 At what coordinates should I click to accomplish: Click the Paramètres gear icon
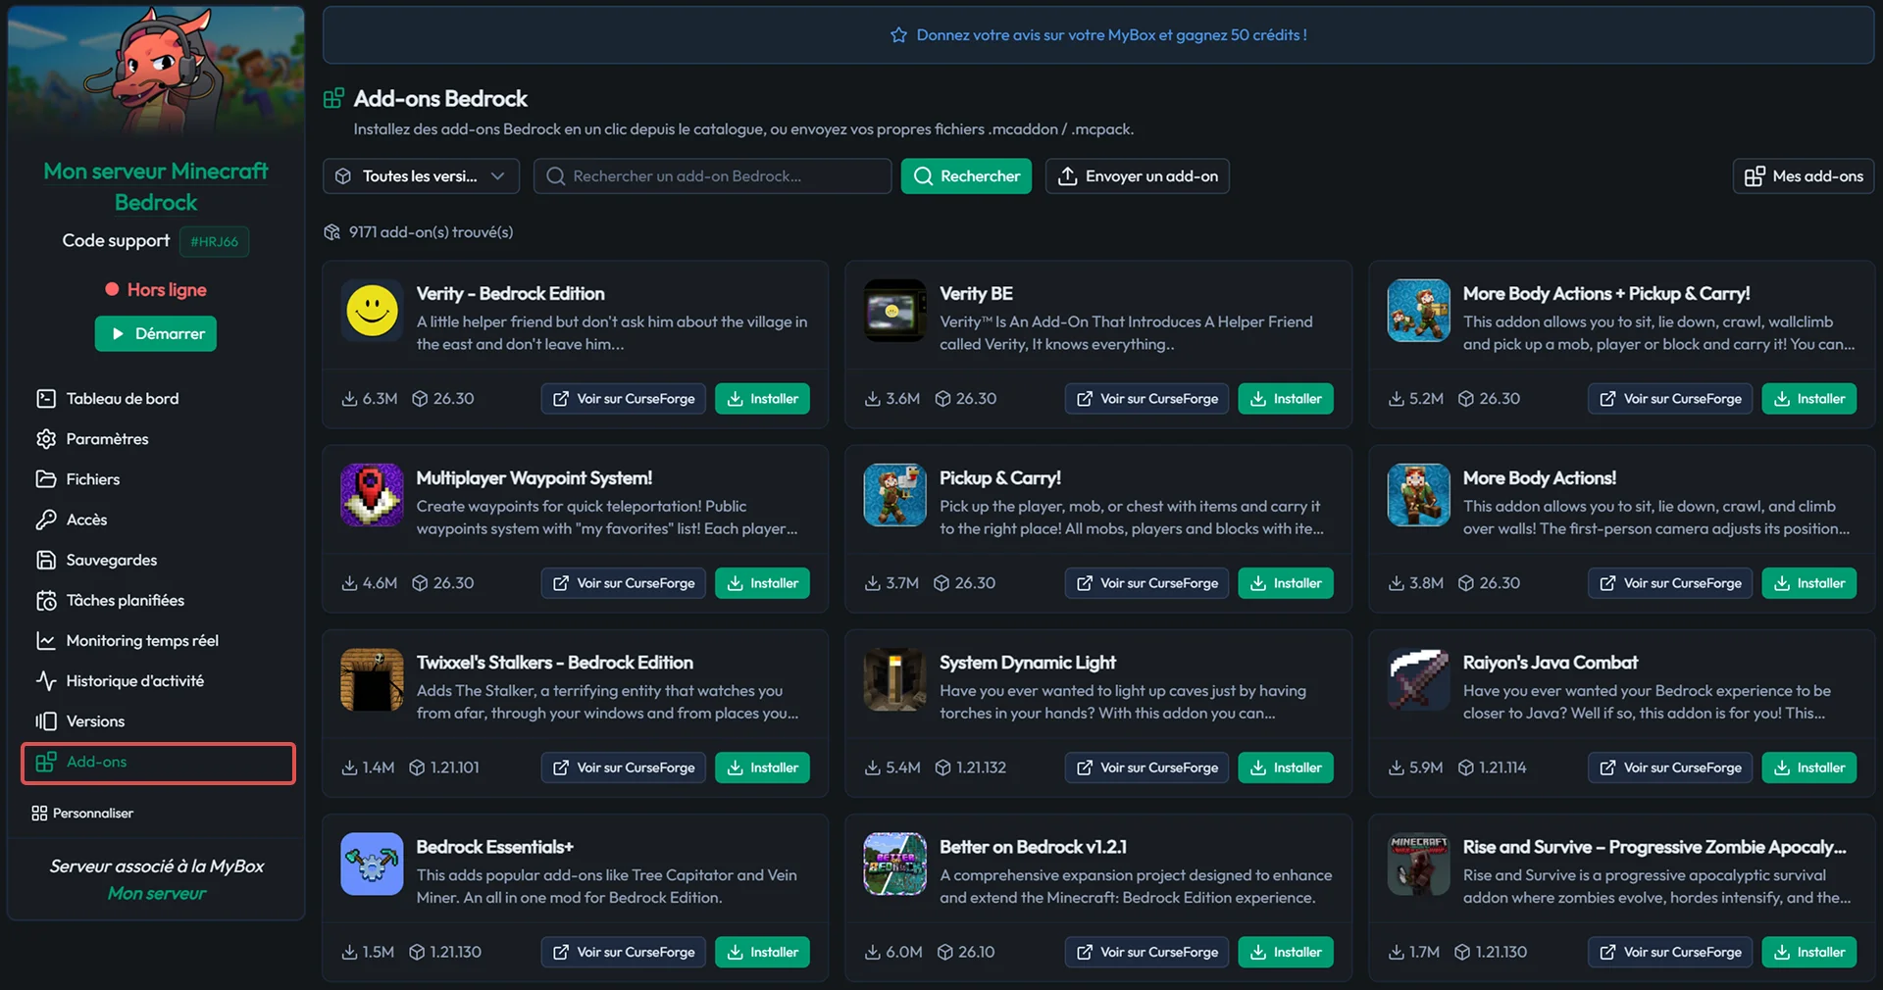pos(46,438)
